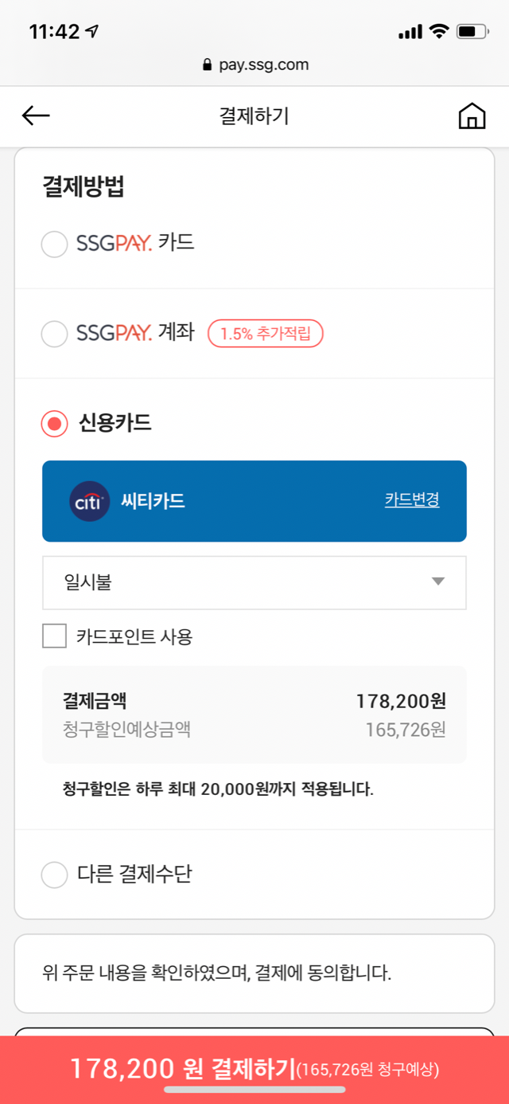The image size is (509, 1104).
Task: Open the home icon in header
Action: pyautogui.click(x=472, y=116)
